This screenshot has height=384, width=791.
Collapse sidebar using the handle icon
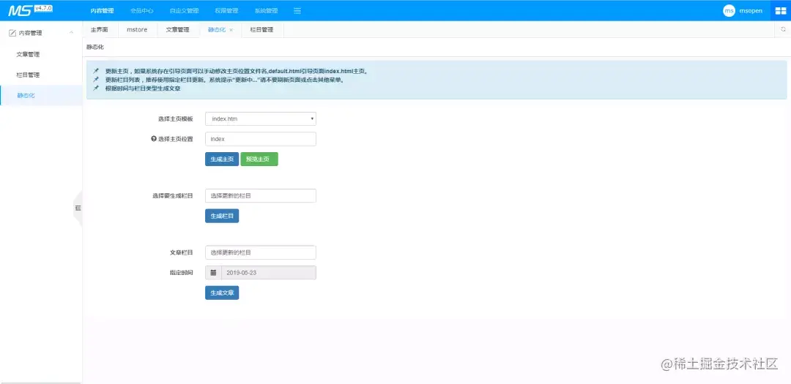tap(78, 208)
